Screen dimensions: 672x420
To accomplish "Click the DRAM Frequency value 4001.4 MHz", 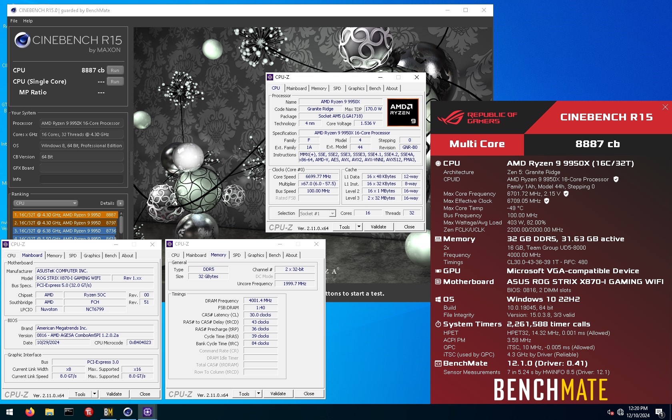I will (260, 300).
